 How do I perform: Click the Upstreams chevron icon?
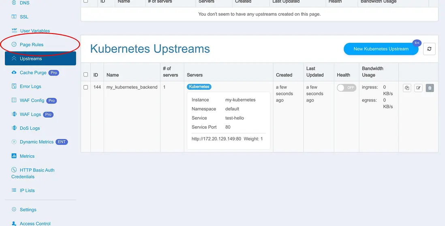coord(14,59)
